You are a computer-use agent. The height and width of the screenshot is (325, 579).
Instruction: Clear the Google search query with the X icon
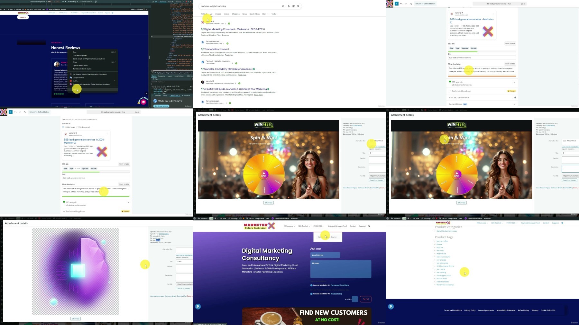point(283,6)
